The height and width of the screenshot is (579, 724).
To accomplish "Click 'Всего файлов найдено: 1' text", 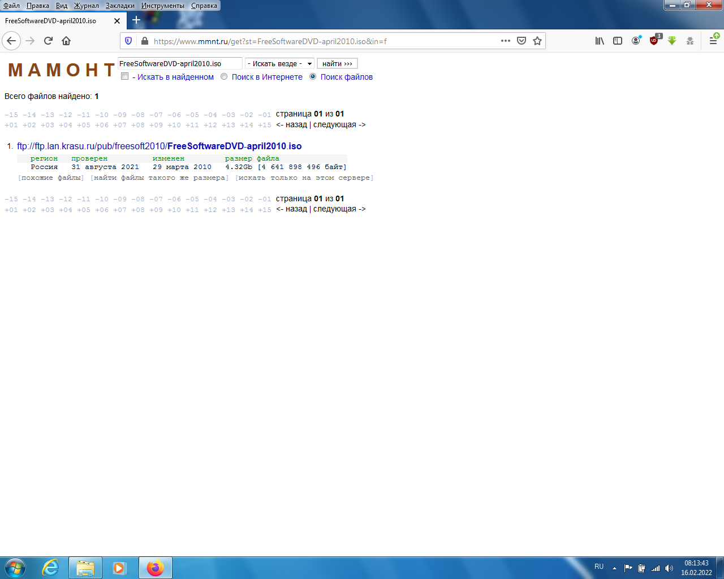I will (x=51, y=96).
